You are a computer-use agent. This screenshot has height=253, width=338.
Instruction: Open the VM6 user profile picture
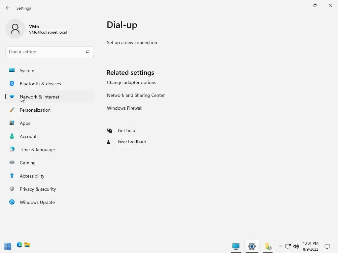(x=15, y=29)
